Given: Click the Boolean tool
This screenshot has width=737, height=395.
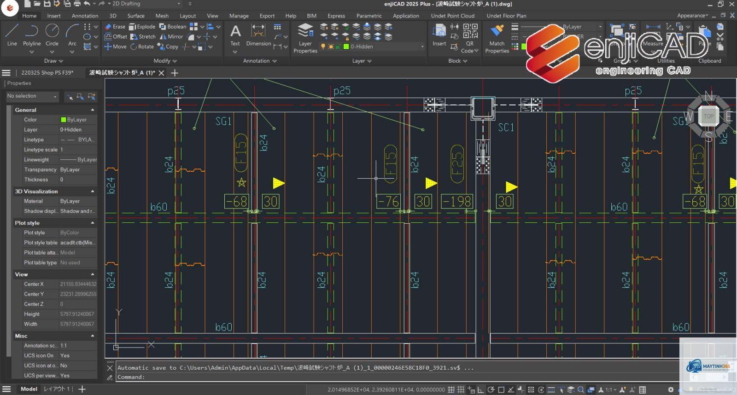Looking at the screenshot, I should [x=173, y=27].
